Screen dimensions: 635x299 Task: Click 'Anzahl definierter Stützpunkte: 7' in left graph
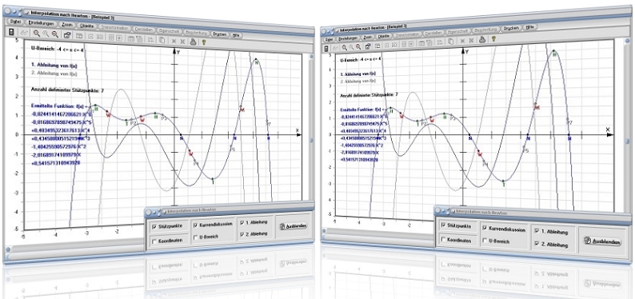(68, 90)
